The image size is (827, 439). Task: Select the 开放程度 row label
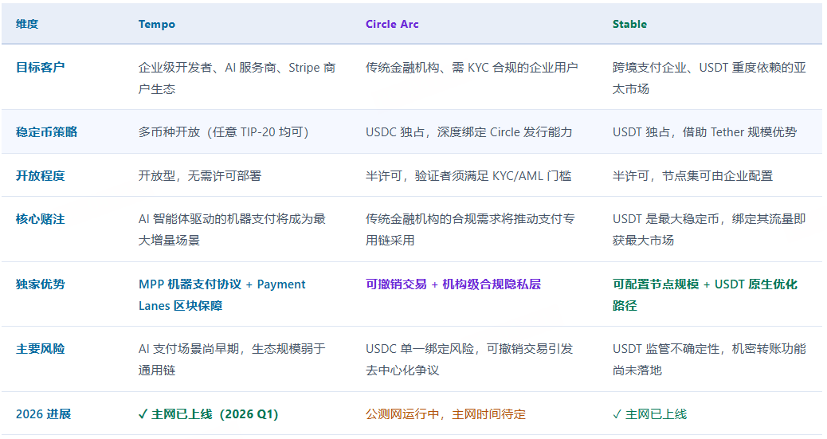pyautogui.click(x=41, y=175)
